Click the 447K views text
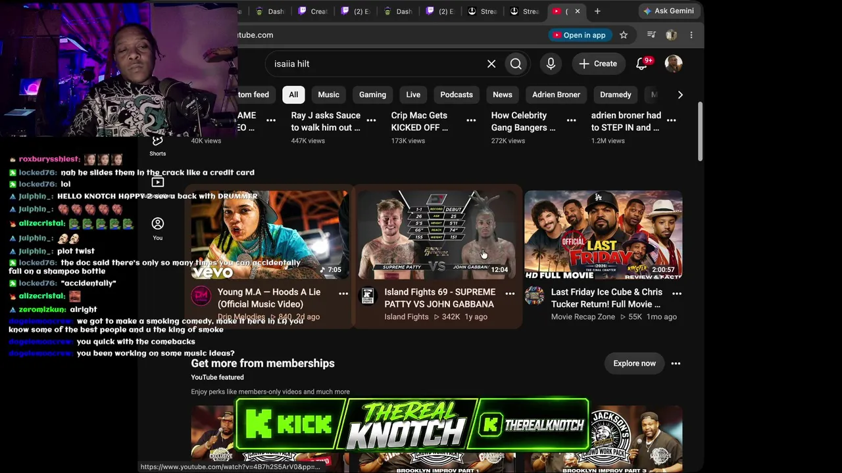Viewport: 842px width, 473px height. click(x=308, y=141)
